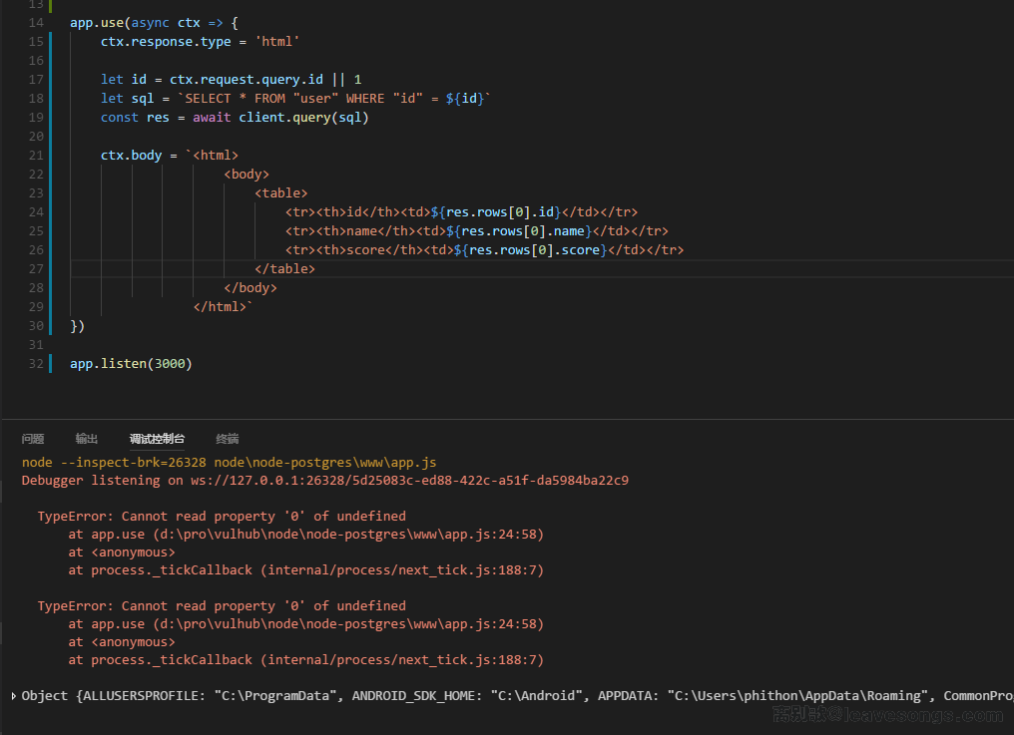Image resolution: width=1014 pixels, height=735 pixels.
Task: Click the 'html' string on line 15
Action: click(x=277, y=42)
